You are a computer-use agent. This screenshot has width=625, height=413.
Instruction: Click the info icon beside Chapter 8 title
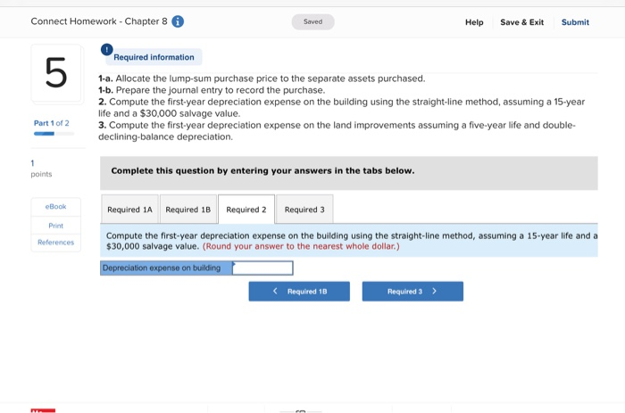click(x=178, y=21)
